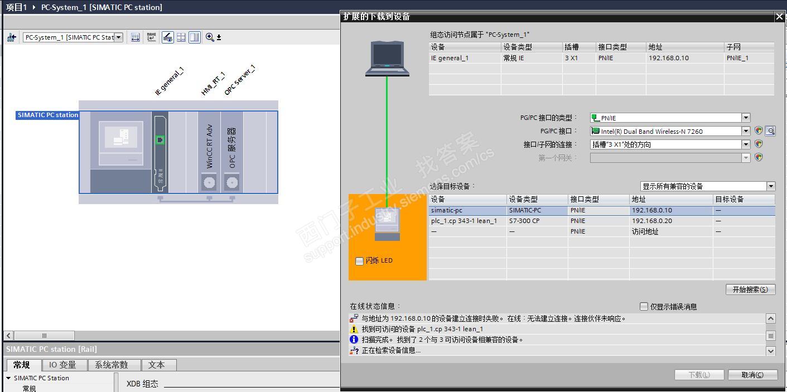Open the PG/PC interface type dropdown

746,118
